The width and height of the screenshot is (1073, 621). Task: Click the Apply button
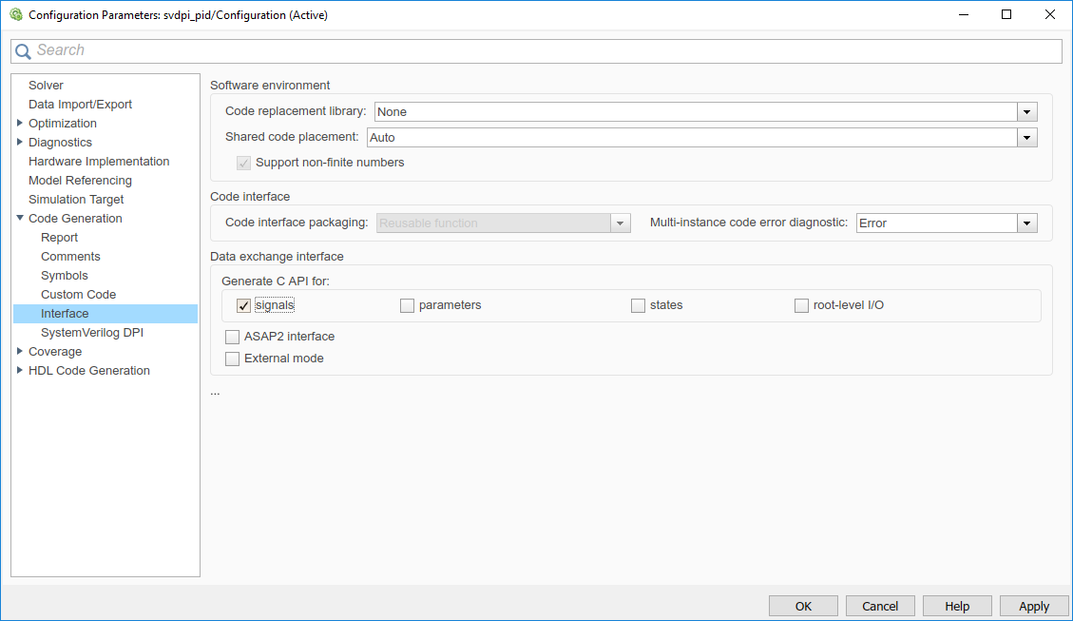coord(1033,606)
